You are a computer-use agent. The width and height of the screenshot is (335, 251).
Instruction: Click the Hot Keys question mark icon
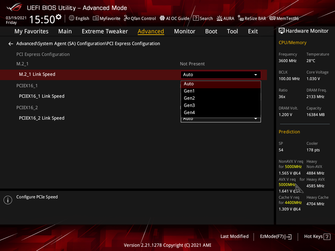click(327, 237)
